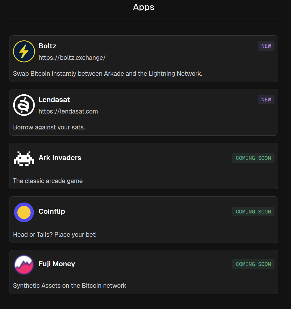
Task: Click Ark Invaders COMING SOON badge
Action: [x=253, y=158]
